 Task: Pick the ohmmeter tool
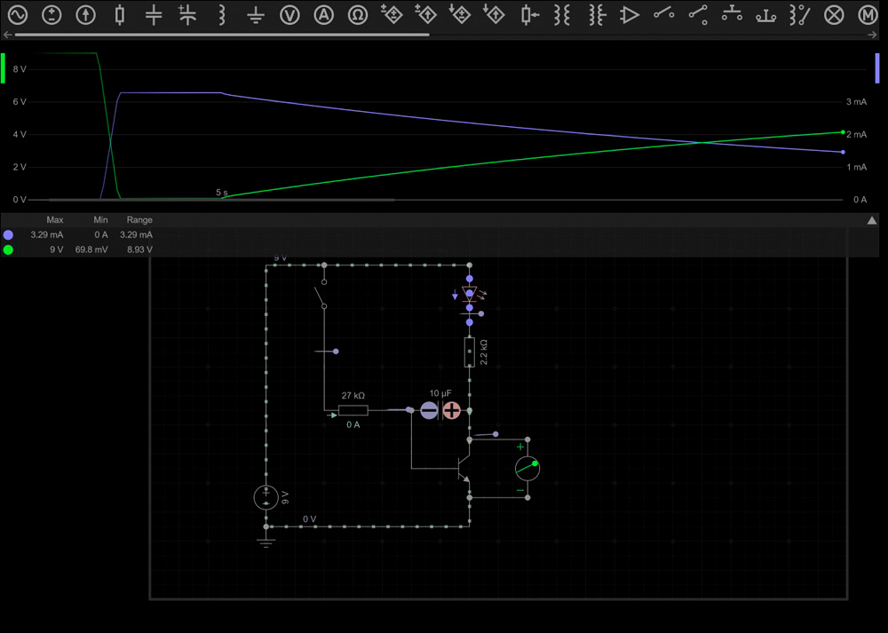coord(358,15)
